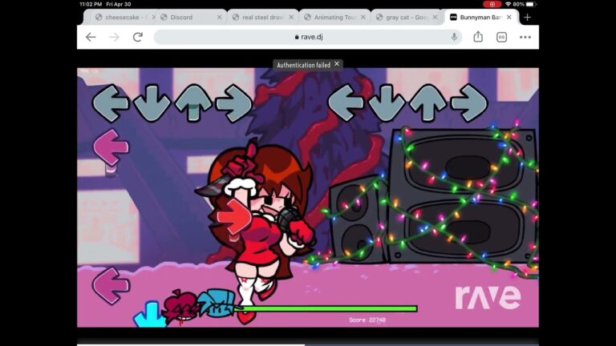616x346 pixels.
Task: Click the Score 22740 text
Action: click(x=367, y=320)
